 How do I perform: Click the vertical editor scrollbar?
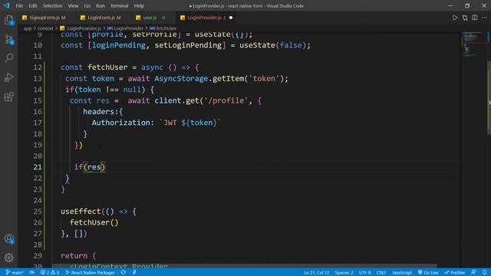[x=489, y=97]
